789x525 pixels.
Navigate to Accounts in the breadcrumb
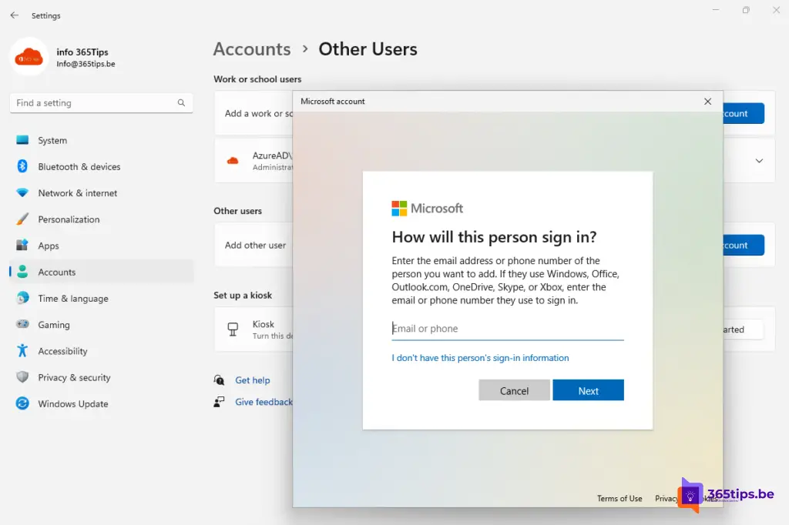[252, 49]
